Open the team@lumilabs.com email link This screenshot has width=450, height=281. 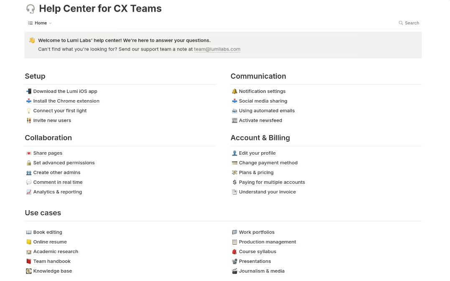pos(217,49)
